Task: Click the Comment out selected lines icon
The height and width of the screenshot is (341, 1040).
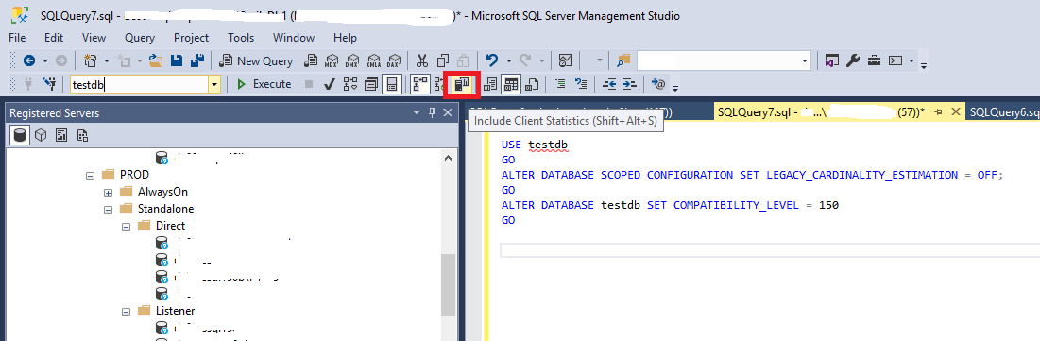Action: coord(560,83)
